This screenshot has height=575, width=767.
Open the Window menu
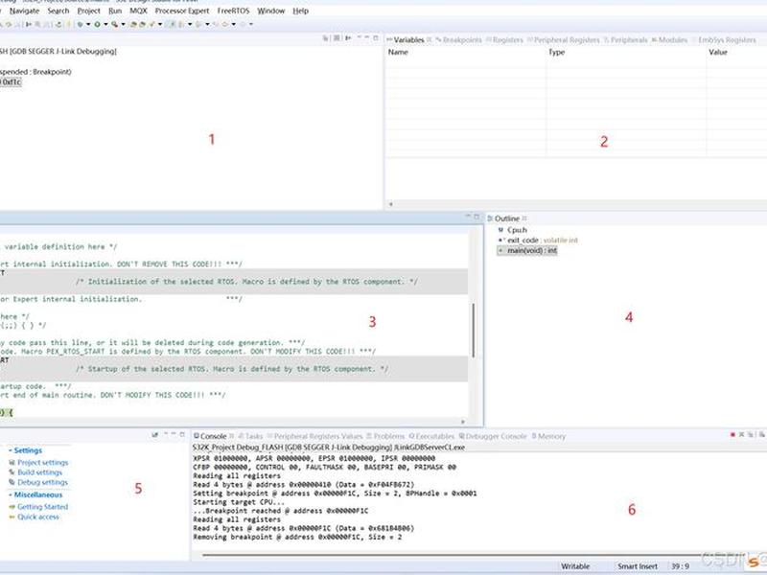pyautogui.click(x=271, y=11)
